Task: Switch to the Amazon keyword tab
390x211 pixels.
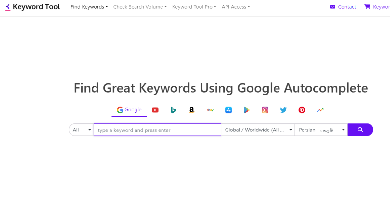Action: coord(192,110)
